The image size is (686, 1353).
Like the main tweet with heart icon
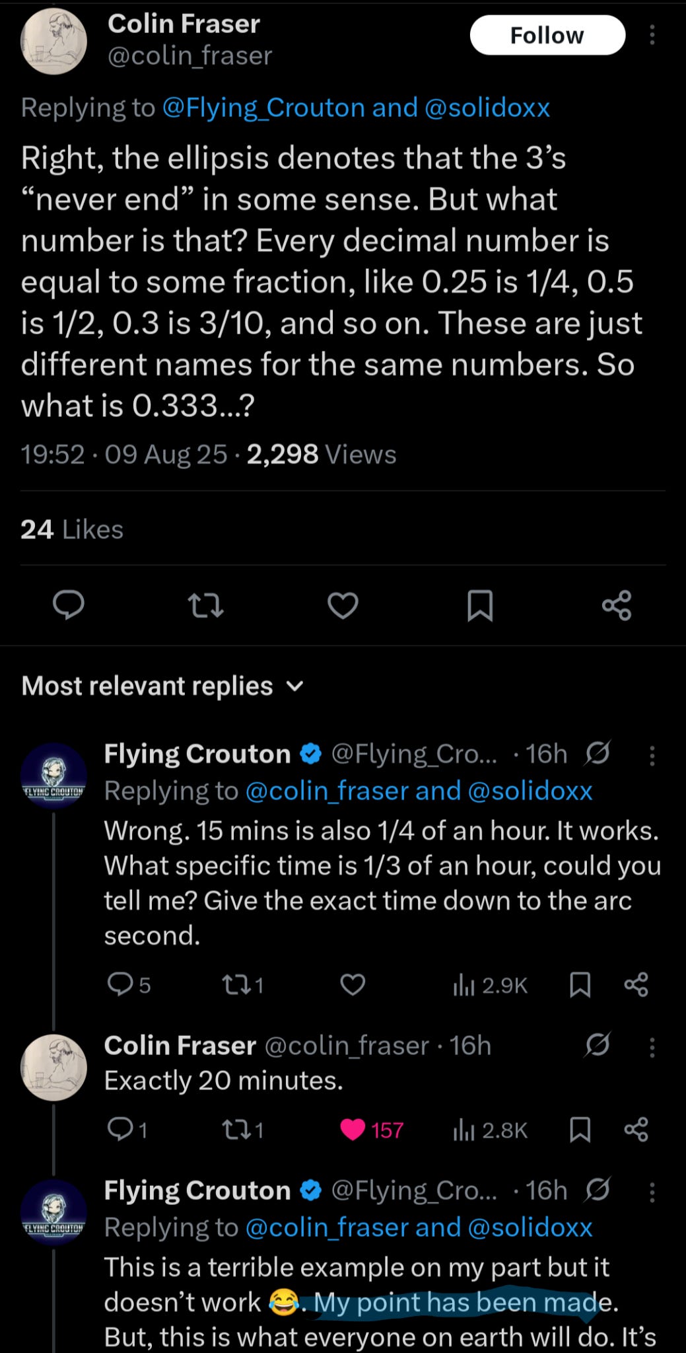[x=343, y=604]
